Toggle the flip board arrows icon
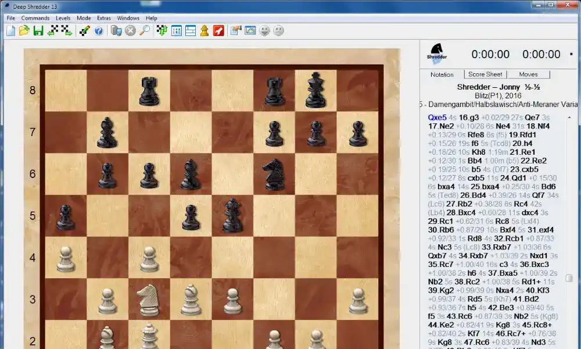This screenshot has width=581, height=349. (x=162, y=31)
